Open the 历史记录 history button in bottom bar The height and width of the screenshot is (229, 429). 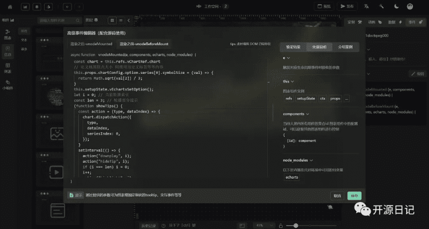pos(149,226)
